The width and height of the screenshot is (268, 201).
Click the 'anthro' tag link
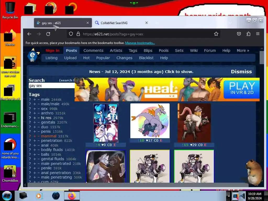point(47,113)
